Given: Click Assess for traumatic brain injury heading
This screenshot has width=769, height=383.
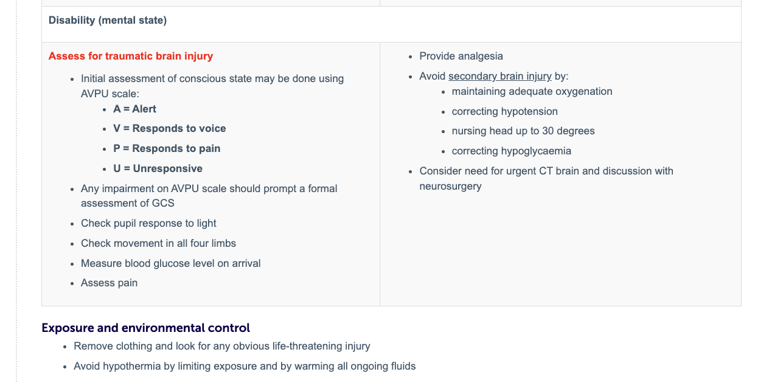Looking at the screenshot, I should point(131,56).
